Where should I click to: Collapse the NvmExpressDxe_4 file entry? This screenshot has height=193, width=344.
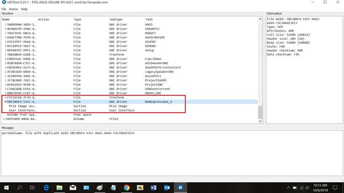coord(6,102)
